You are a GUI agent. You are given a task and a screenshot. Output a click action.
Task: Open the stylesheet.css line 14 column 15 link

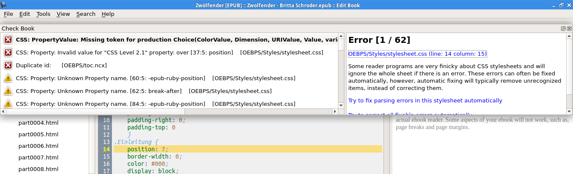point(417,54)
